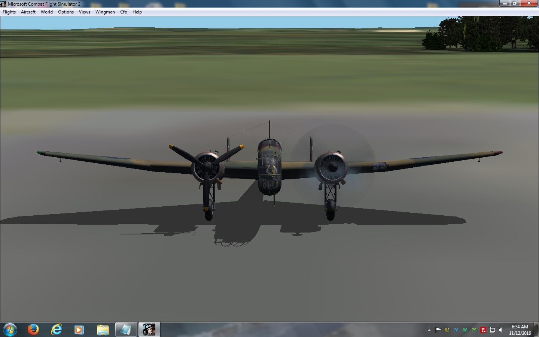539x337 pixels.
Task: Open the Views menu
Action: (x=85, y=12)
